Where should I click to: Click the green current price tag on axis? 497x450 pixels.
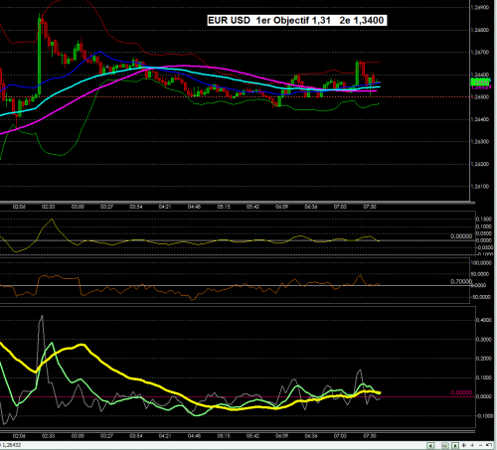click(x=480, y=81)
